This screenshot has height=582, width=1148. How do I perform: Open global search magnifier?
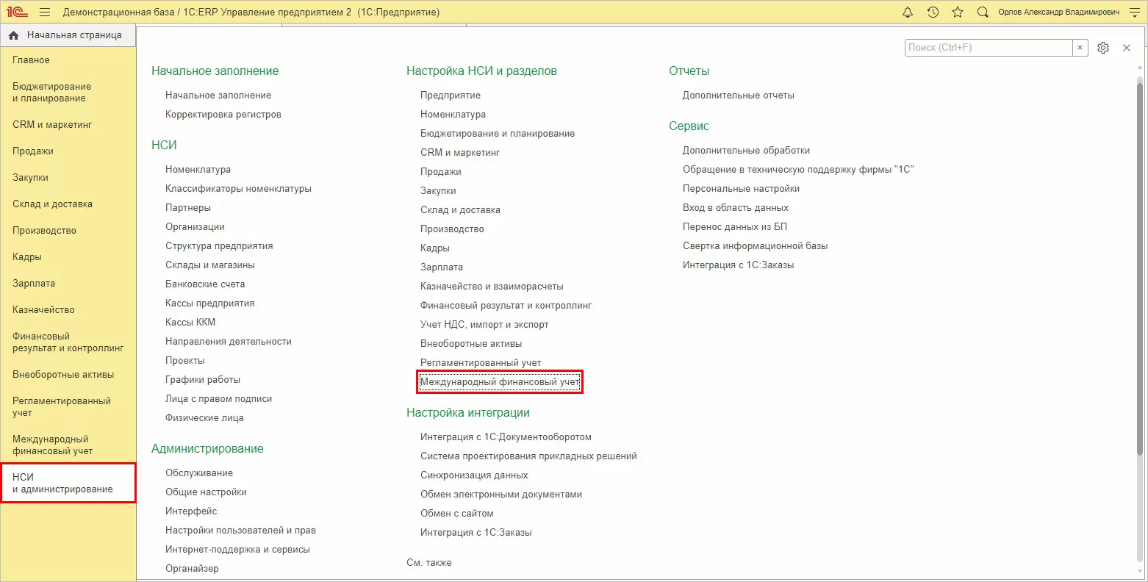pos(983,12)
